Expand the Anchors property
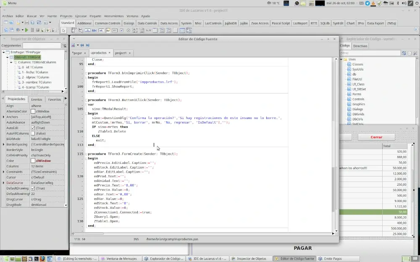The height and width of the screenshot is (262, 420). [x=3, y=117]
